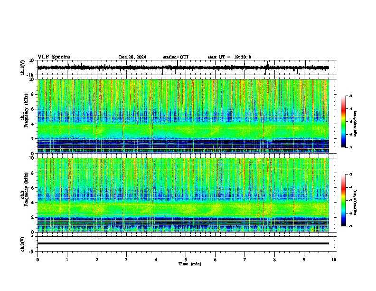Click the ch.2 'Frequency (kHz)' axis label
Image resolution: width=376 pixels, height=291 pixels.
(x=26, y=189)
